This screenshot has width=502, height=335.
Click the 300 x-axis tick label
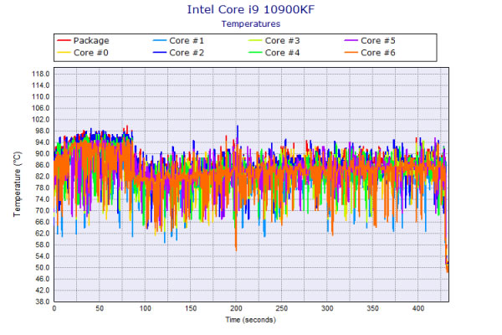pyautogui.click(x=327, y=308)
